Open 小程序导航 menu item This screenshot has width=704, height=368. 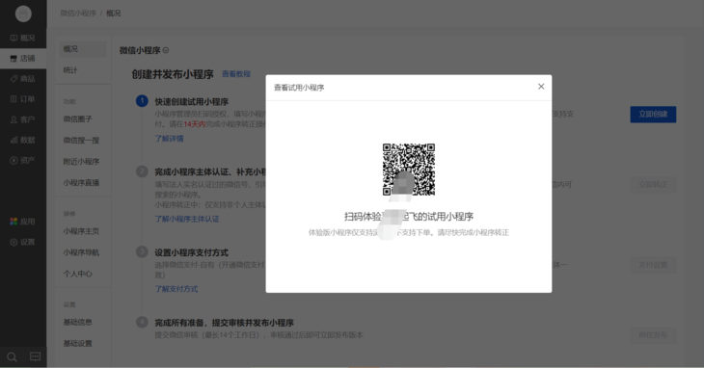tap(81, 252)
